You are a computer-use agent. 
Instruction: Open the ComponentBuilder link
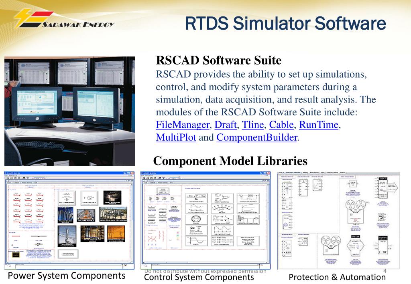257,137
